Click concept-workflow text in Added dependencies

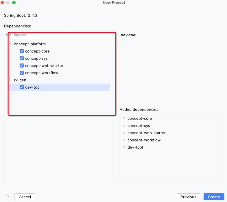pos(144,140)
